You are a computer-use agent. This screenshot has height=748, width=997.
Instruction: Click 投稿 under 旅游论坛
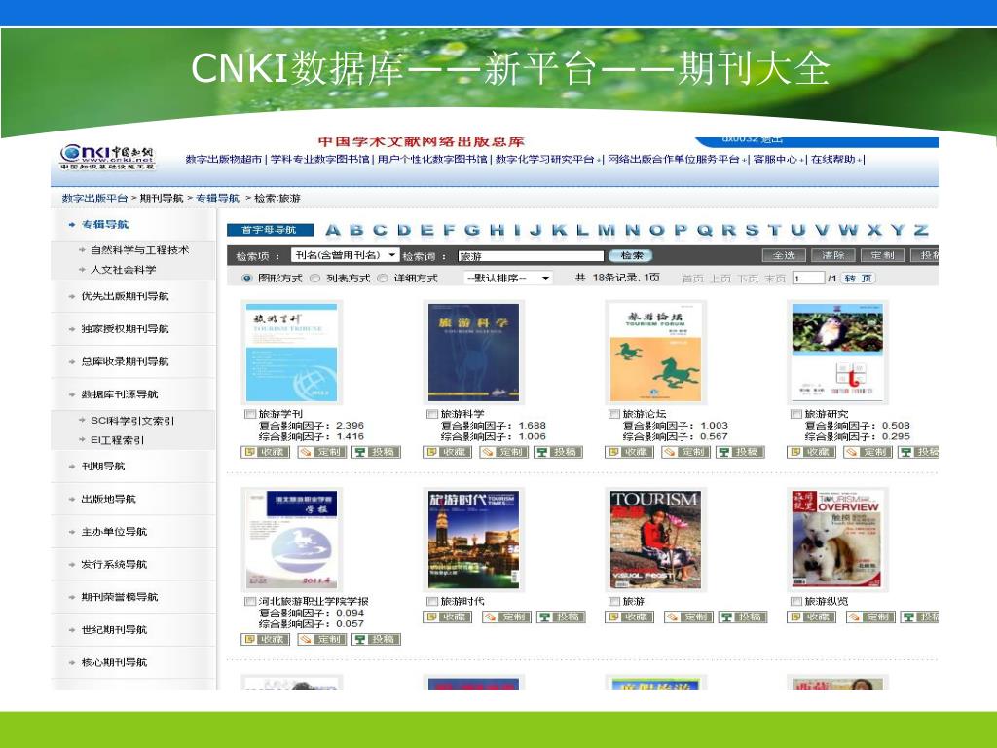[x=740, y=452]
